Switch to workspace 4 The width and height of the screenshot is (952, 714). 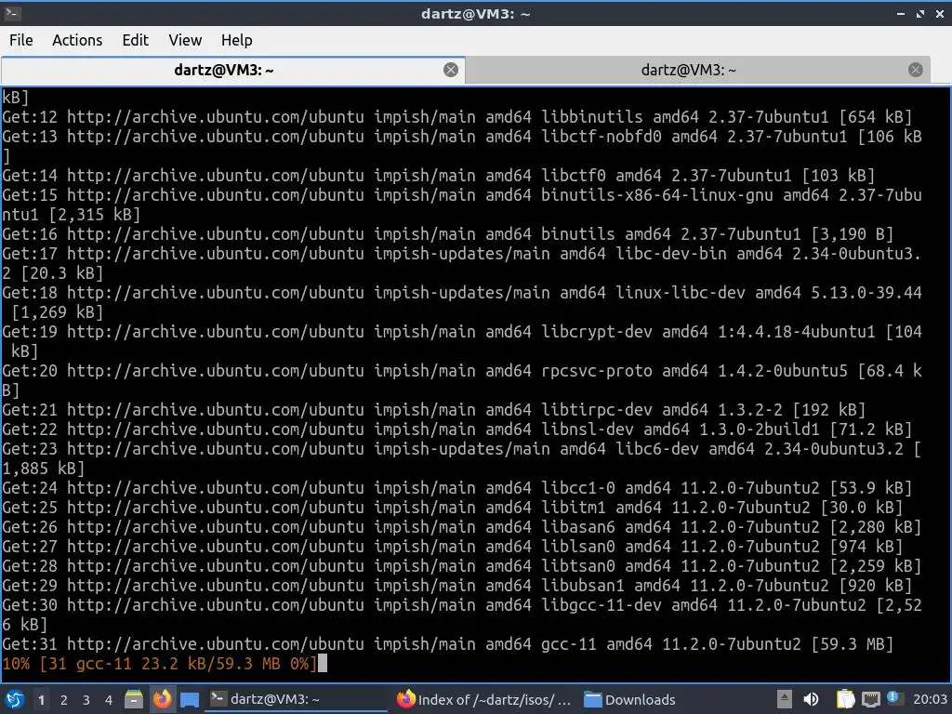[x=108, y=700]
